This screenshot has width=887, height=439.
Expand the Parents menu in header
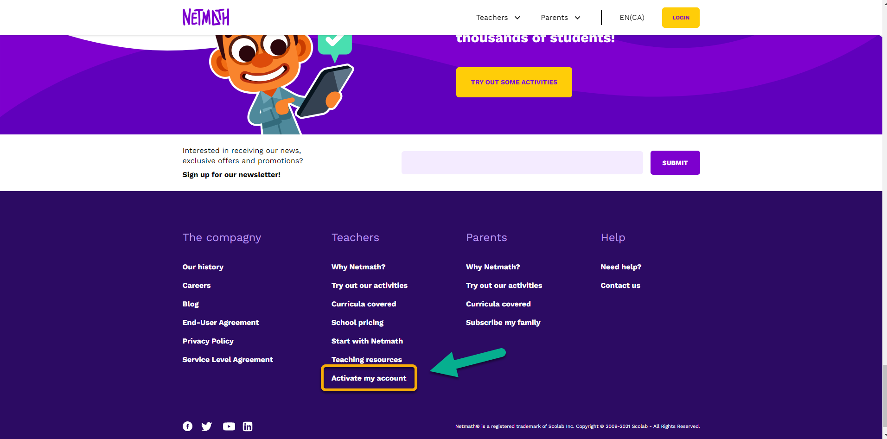point(561,18)
